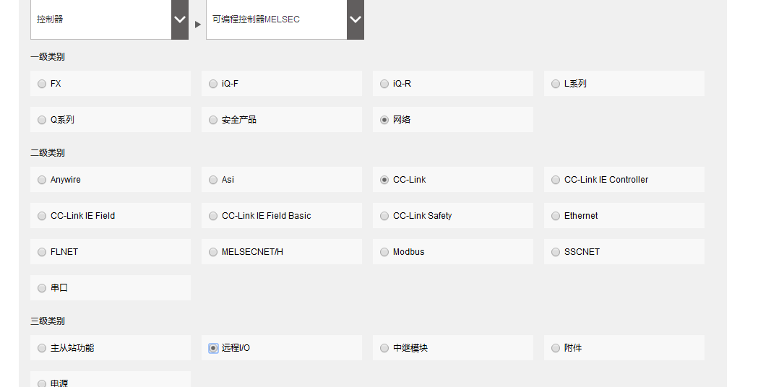Select the Modbus radio option
Viewport: 758px width, 387px height.
pos(384,252)
